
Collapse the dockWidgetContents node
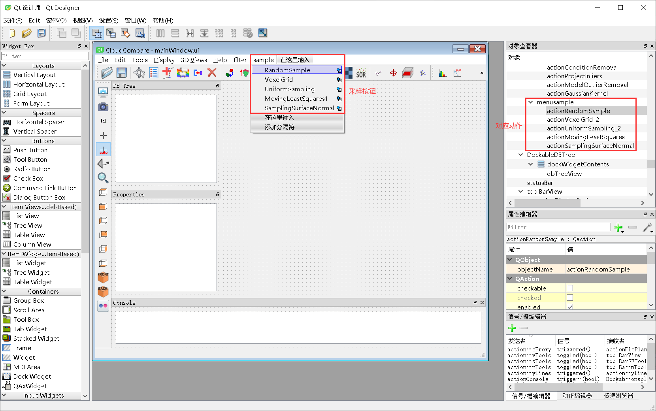point(531,164)
